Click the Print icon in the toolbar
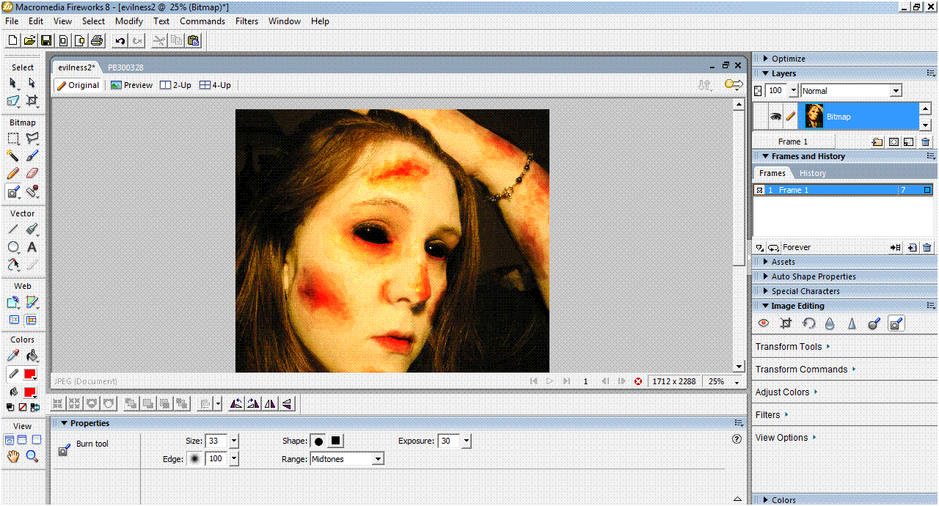939x506 pixels. coord(96,40)
